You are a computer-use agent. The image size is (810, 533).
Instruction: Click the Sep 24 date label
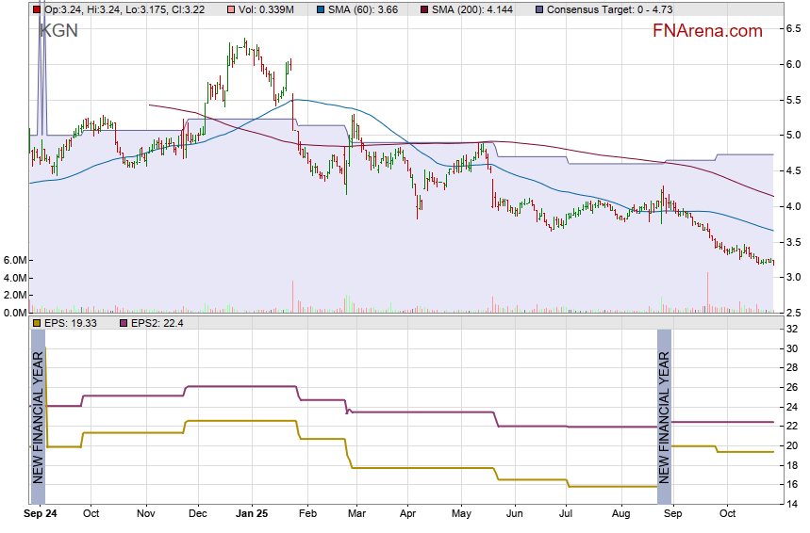pyautogui.click(x=39, y=514)
